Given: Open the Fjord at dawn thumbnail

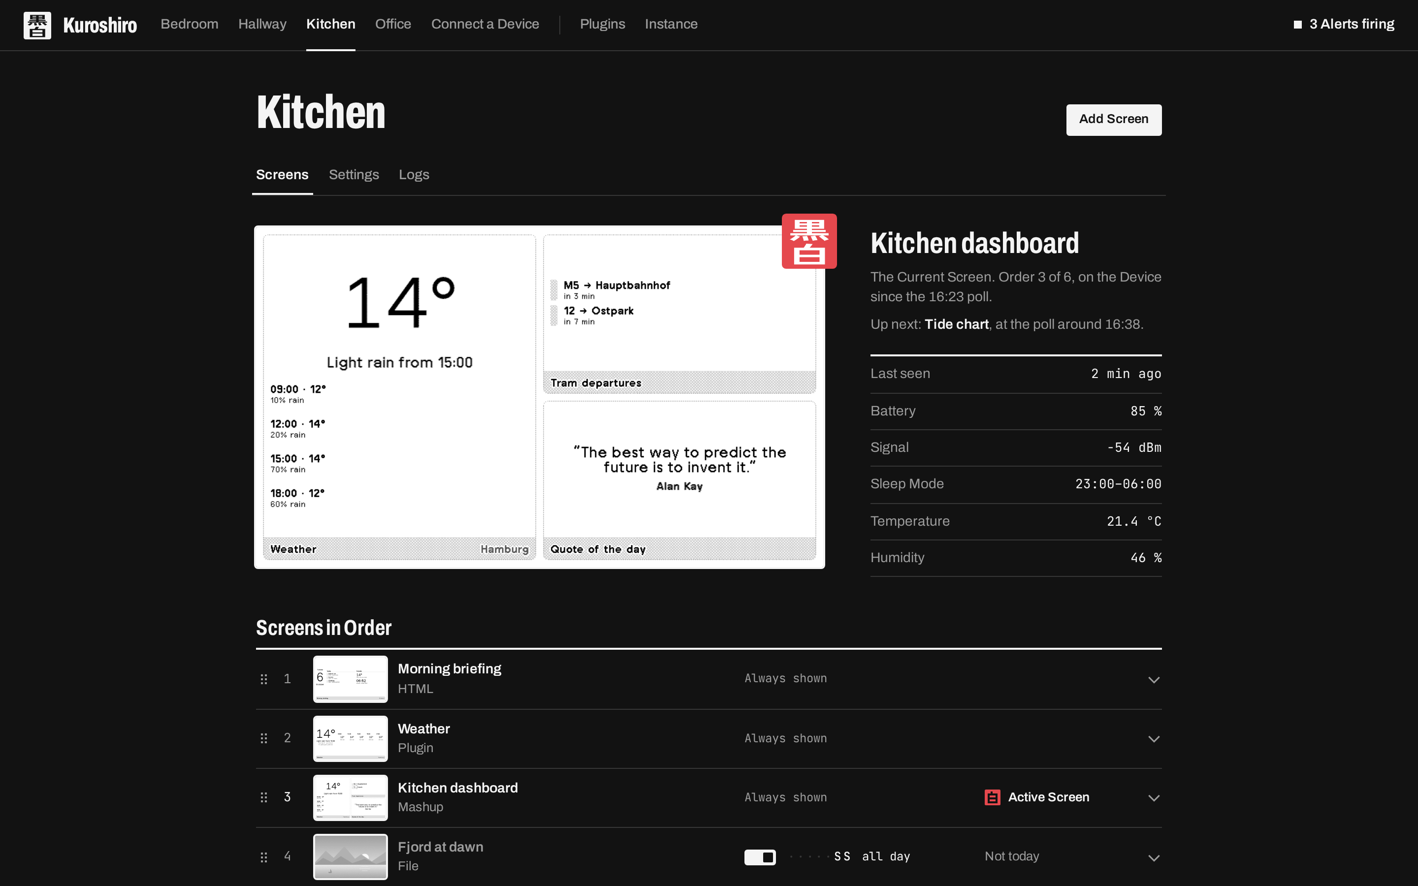Looking at the screenshot, I should pos(350,856).
